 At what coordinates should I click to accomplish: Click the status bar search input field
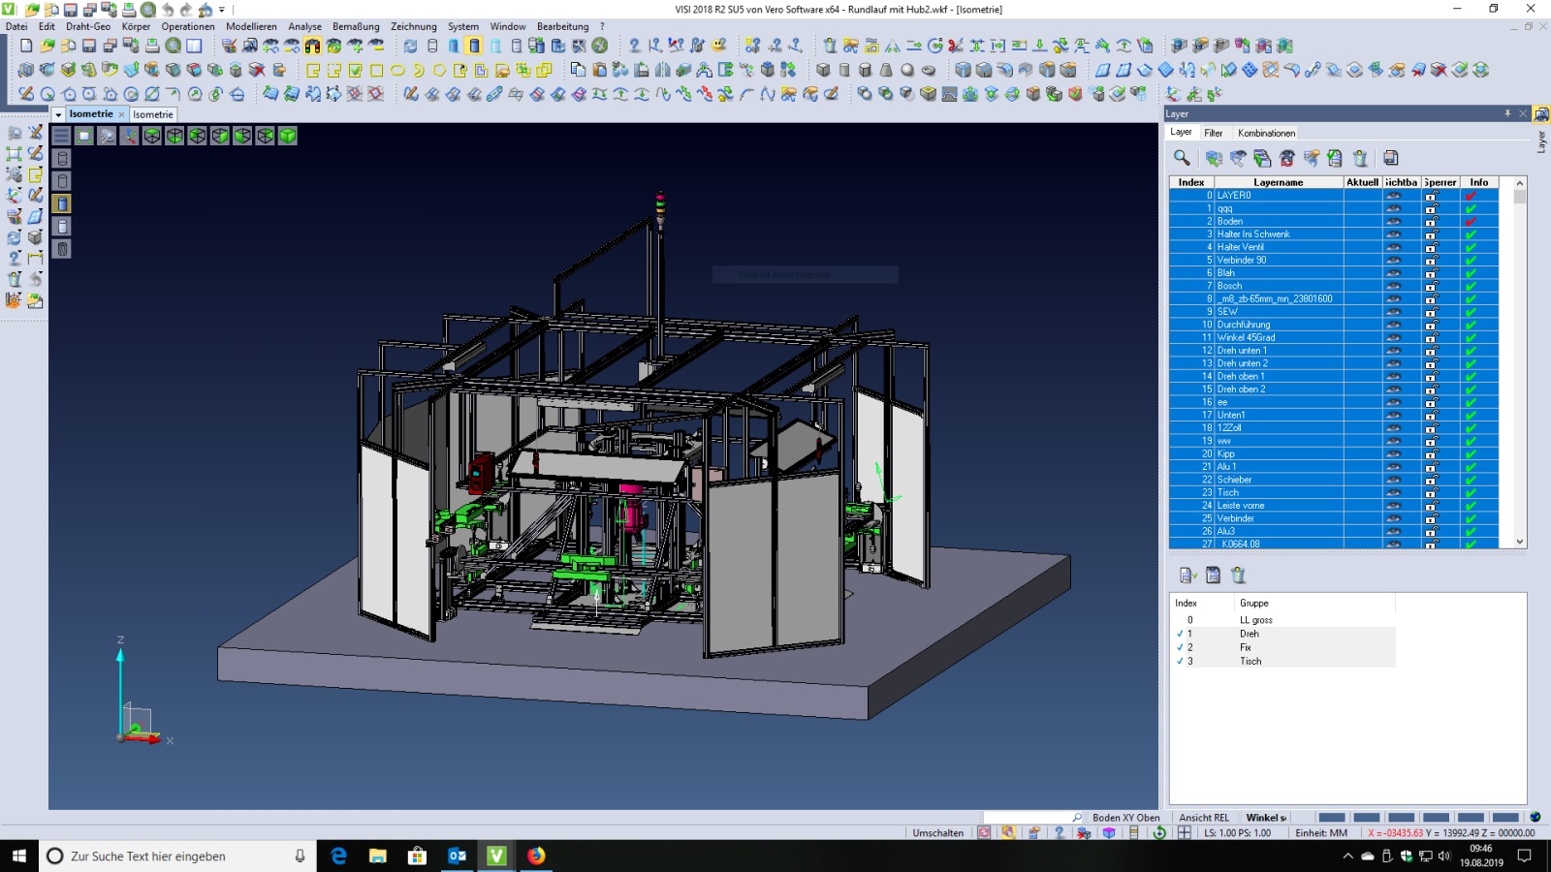tap(1033, 818)
